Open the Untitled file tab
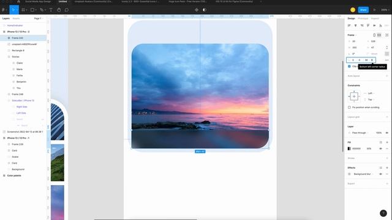The height and width of the screenshot is (220, 392). pos(62,1)
